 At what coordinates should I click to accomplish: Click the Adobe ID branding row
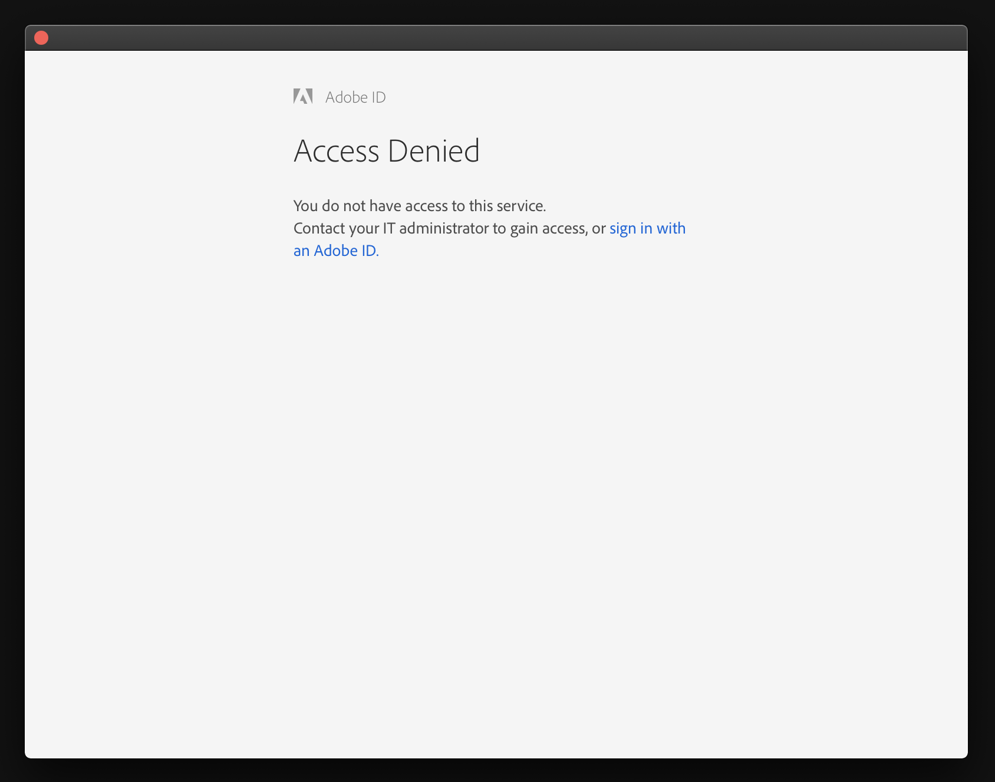(339, 96)
